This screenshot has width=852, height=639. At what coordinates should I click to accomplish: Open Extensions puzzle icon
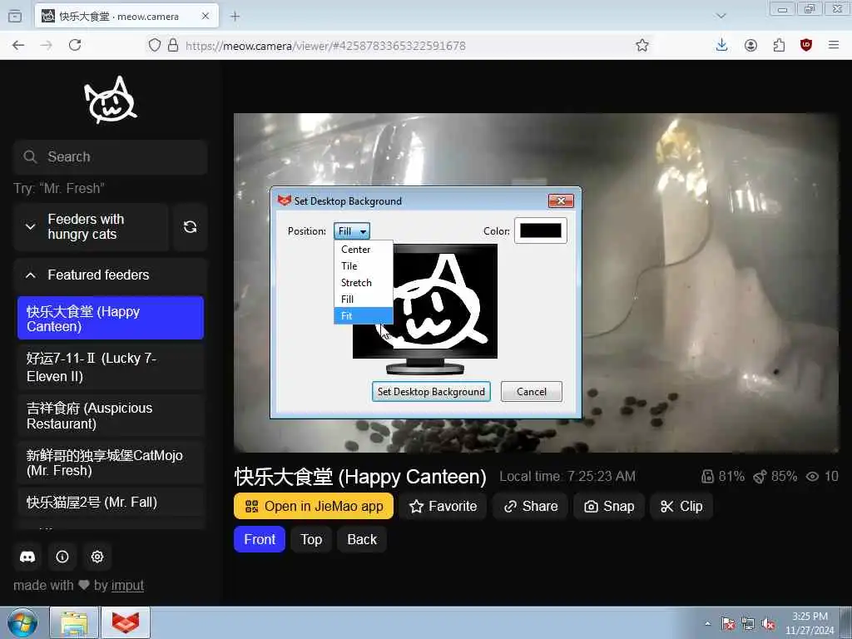tap(779, 45)
